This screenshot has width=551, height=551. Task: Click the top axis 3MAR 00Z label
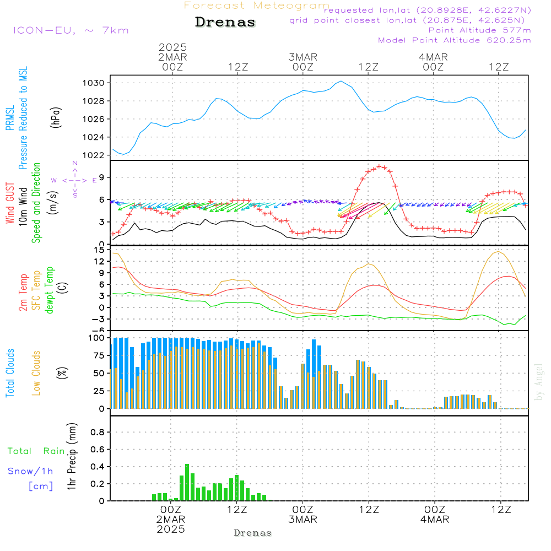pyautogui.click(x=303, y=62)
